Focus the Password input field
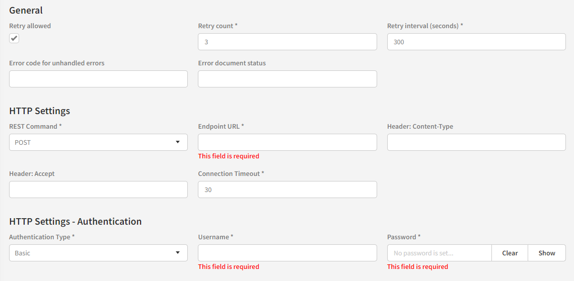The height and width of the screenshot is (281, 574). (x=439, y=253)
